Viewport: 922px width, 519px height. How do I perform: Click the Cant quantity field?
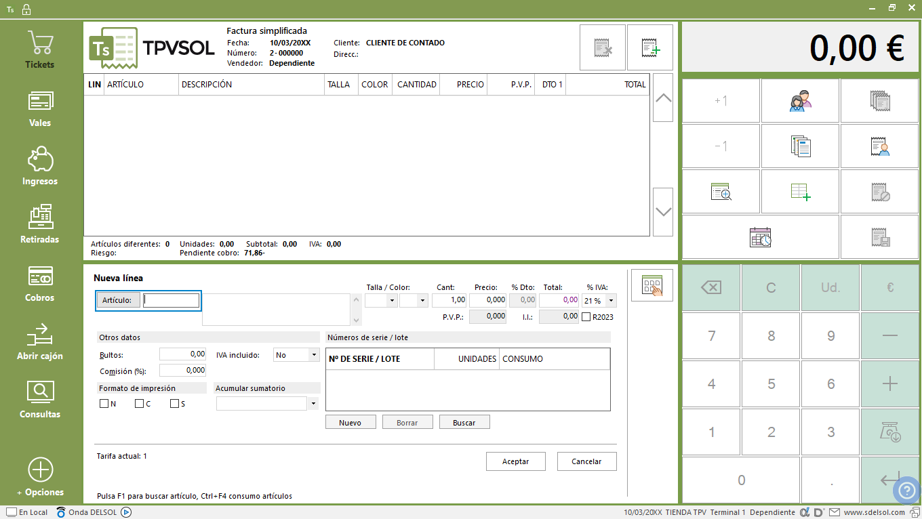click(449, 299)
